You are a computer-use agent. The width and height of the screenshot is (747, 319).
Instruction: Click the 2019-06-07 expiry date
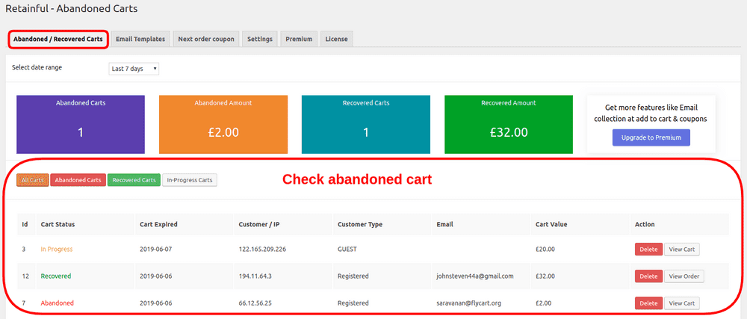(x=157, y=249)
